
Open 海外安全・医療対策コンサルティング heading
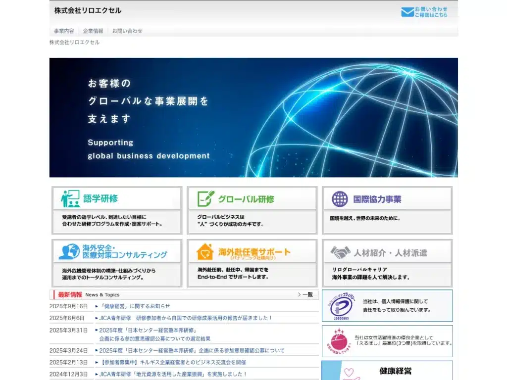(124, 251)
